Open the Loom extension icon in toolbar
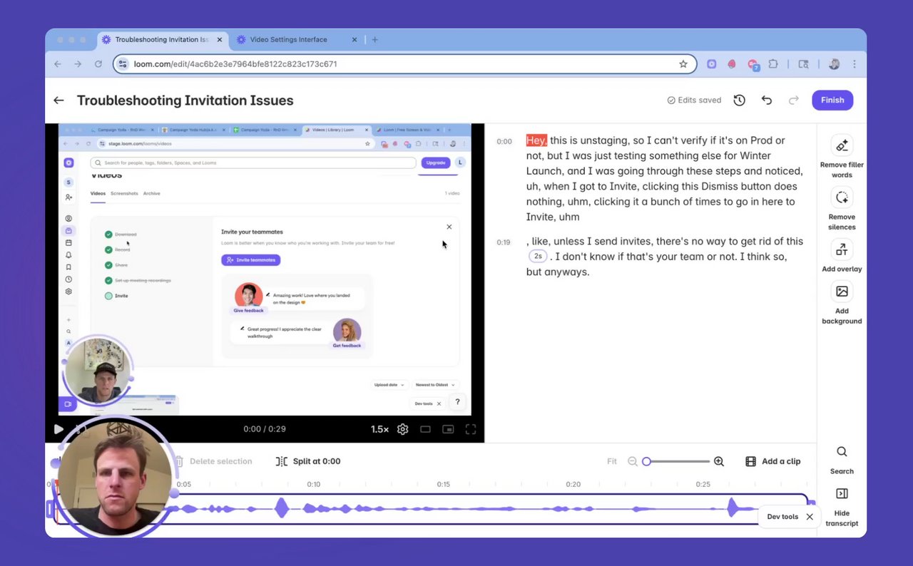This screenshot has width=913, height=566. (x=712, y=64)
